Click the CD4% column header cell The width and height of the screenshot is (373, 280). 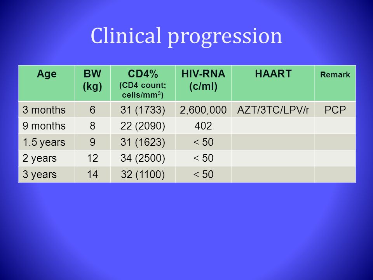pos(143,83)
